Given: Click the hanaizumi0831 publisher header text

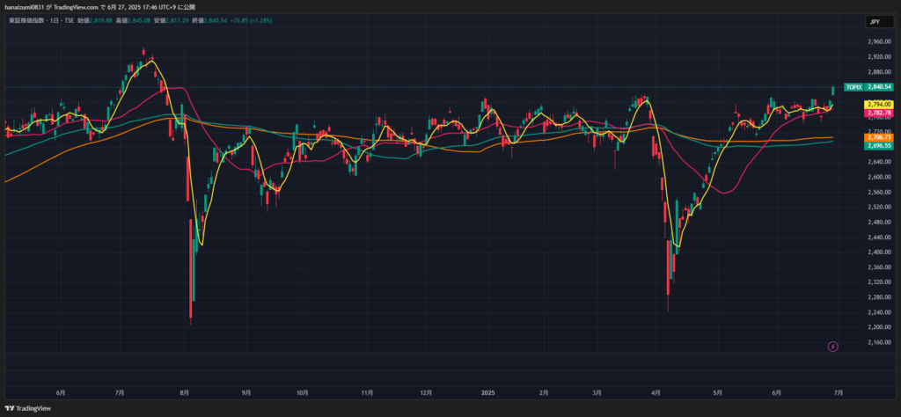Looking at the screenshot, I should pos(24,7).
